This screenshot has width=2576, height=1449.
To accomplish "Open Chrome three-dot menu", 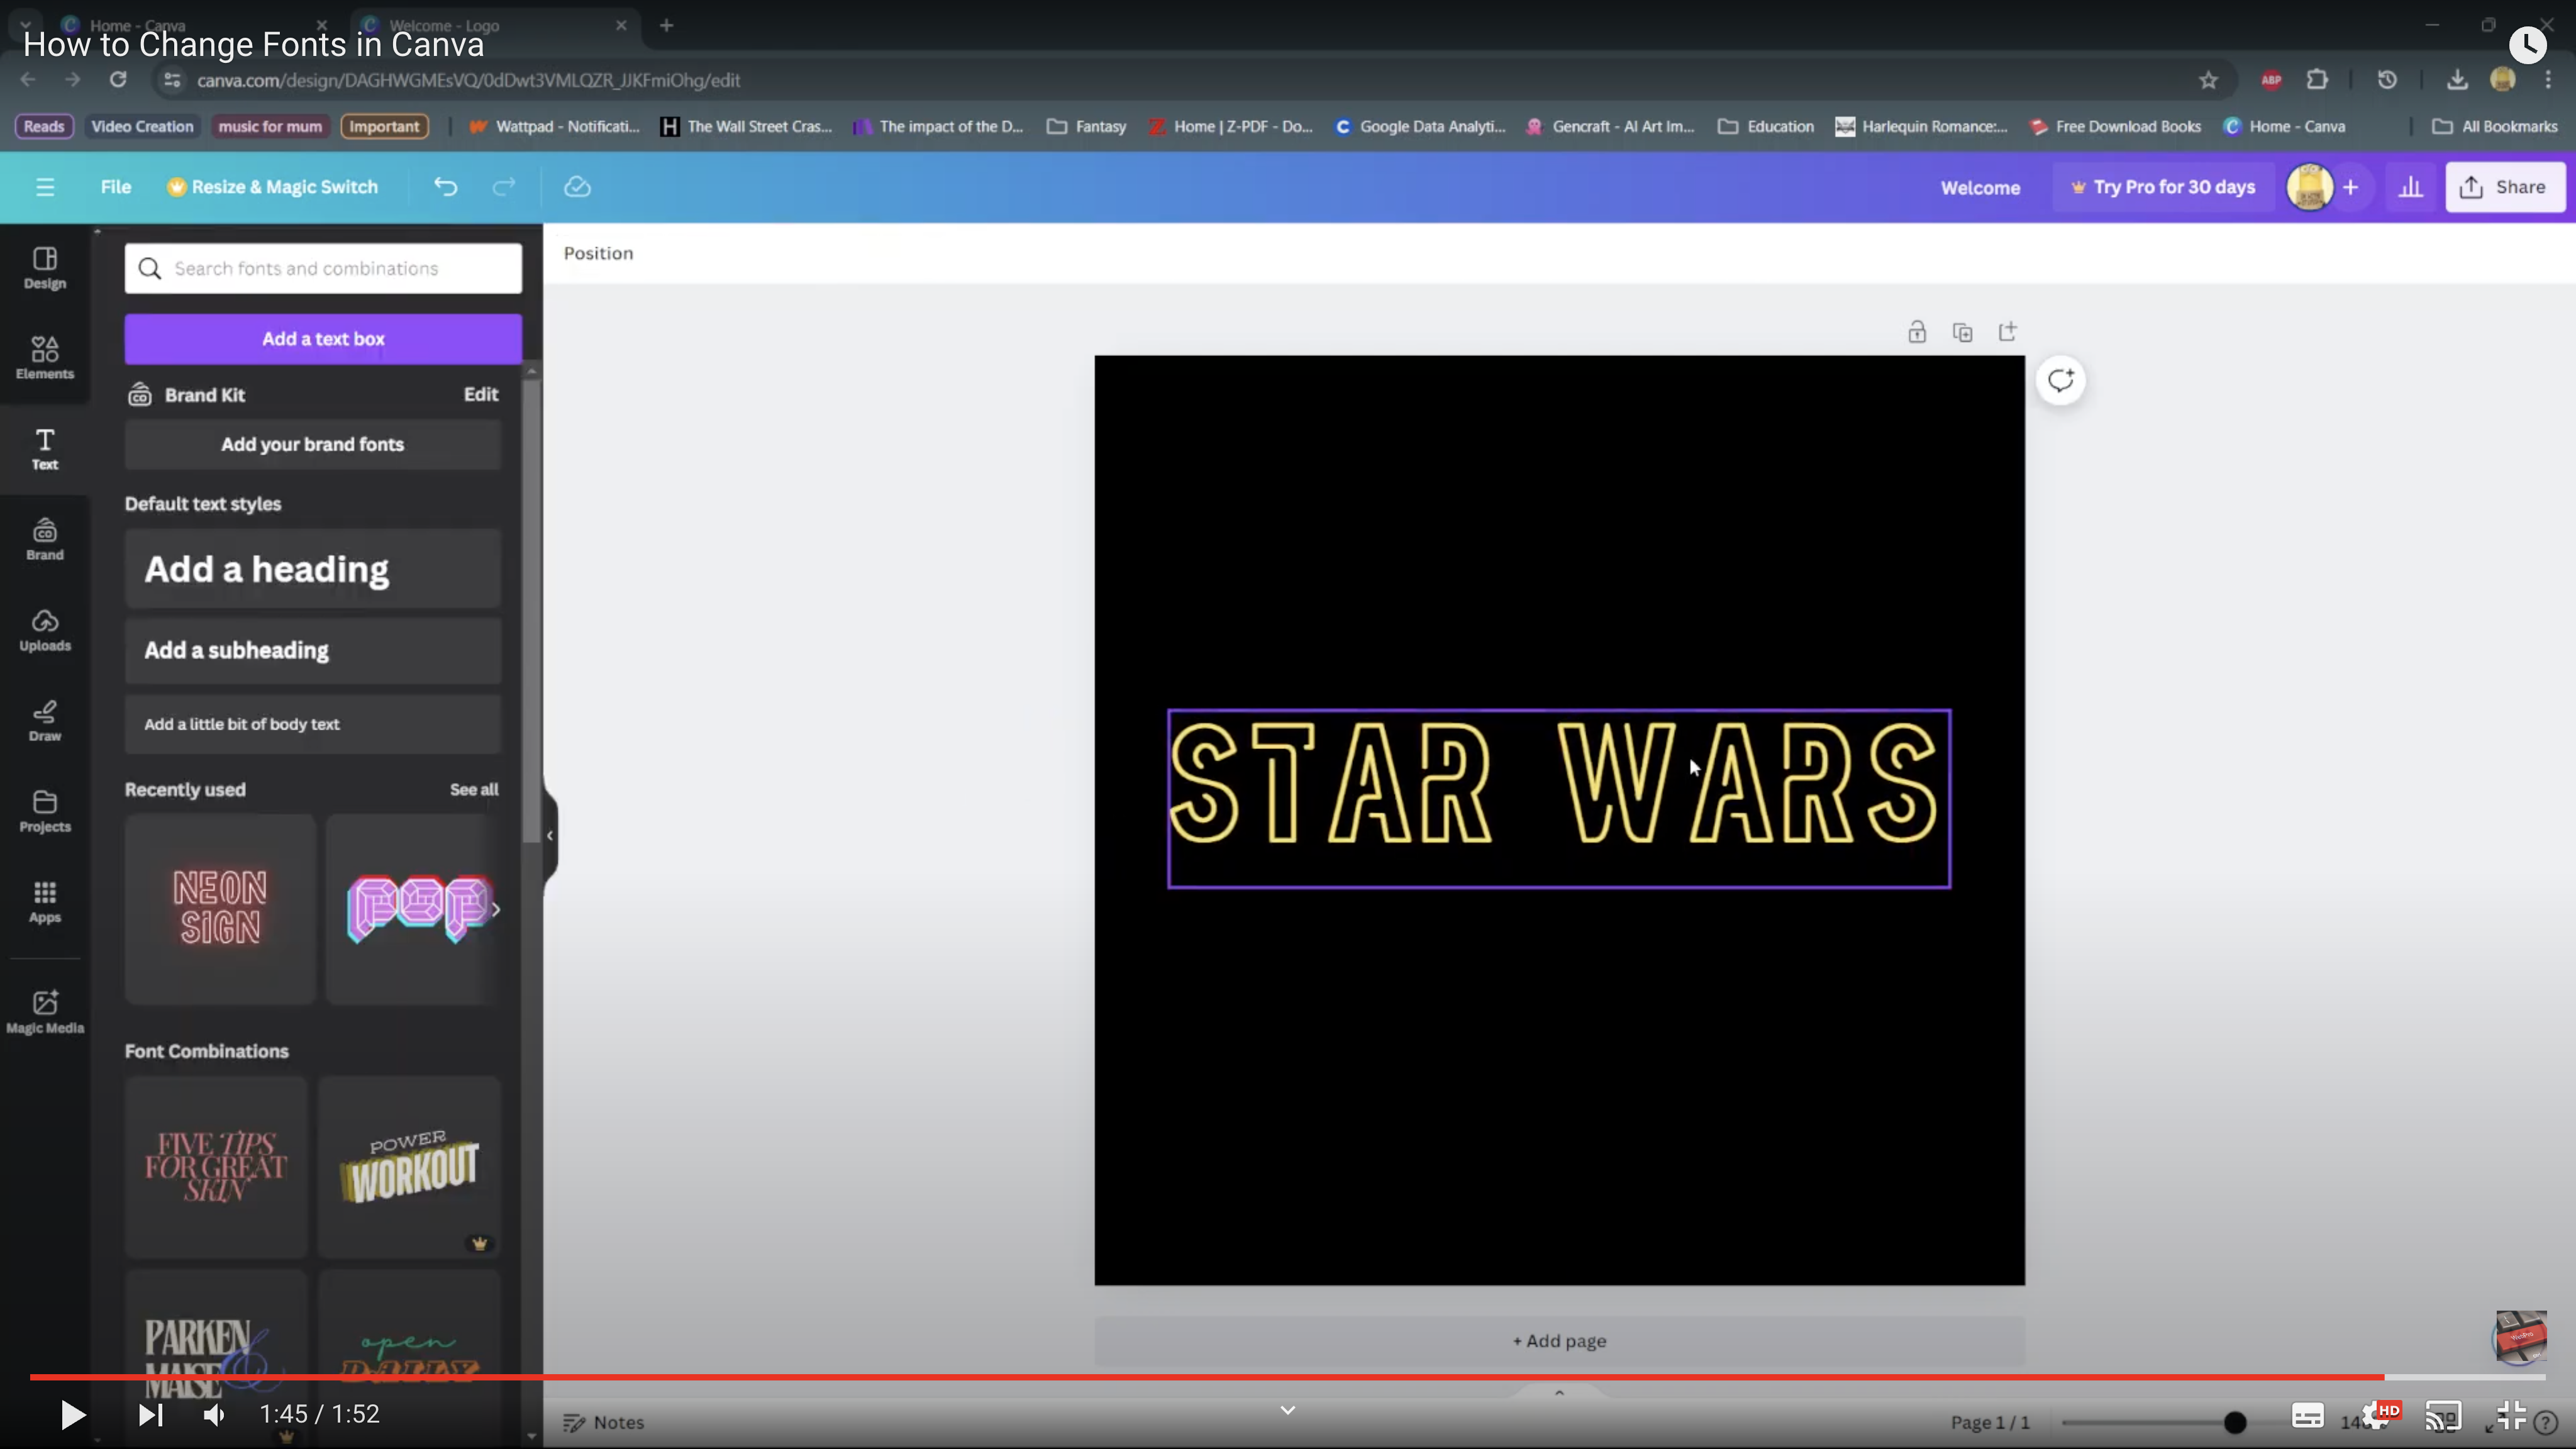I will pos(2548,80).
